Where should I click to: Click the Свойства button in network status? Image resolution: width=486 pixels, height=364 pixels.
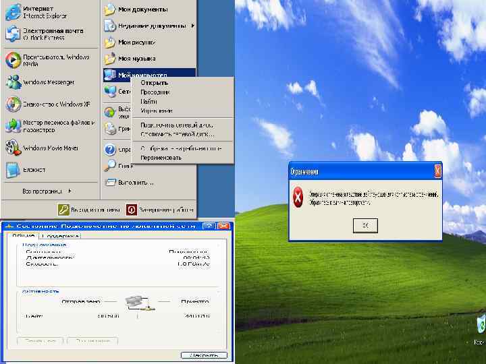point(40,341)
